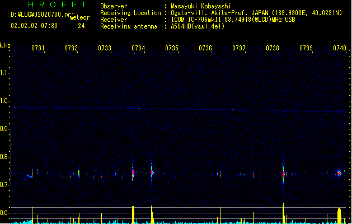The width and height of the screenshot is (352, 224).
Task: Click the HROFFT title text
Action: coord(57,4)
